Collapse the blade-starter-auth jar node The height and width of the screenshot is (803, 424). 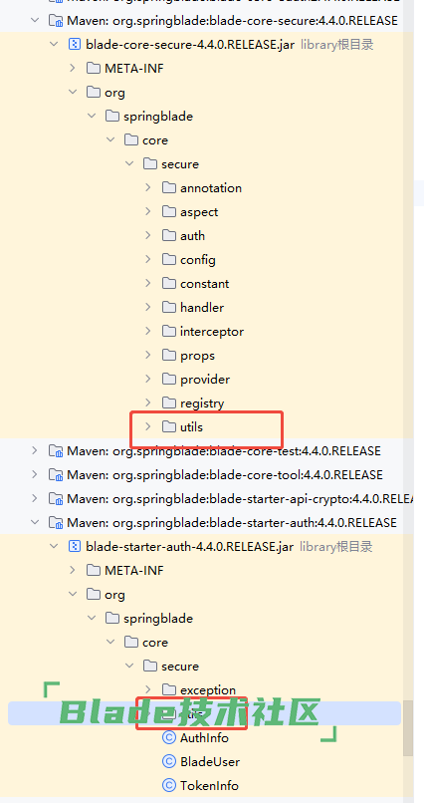[54, 546]
